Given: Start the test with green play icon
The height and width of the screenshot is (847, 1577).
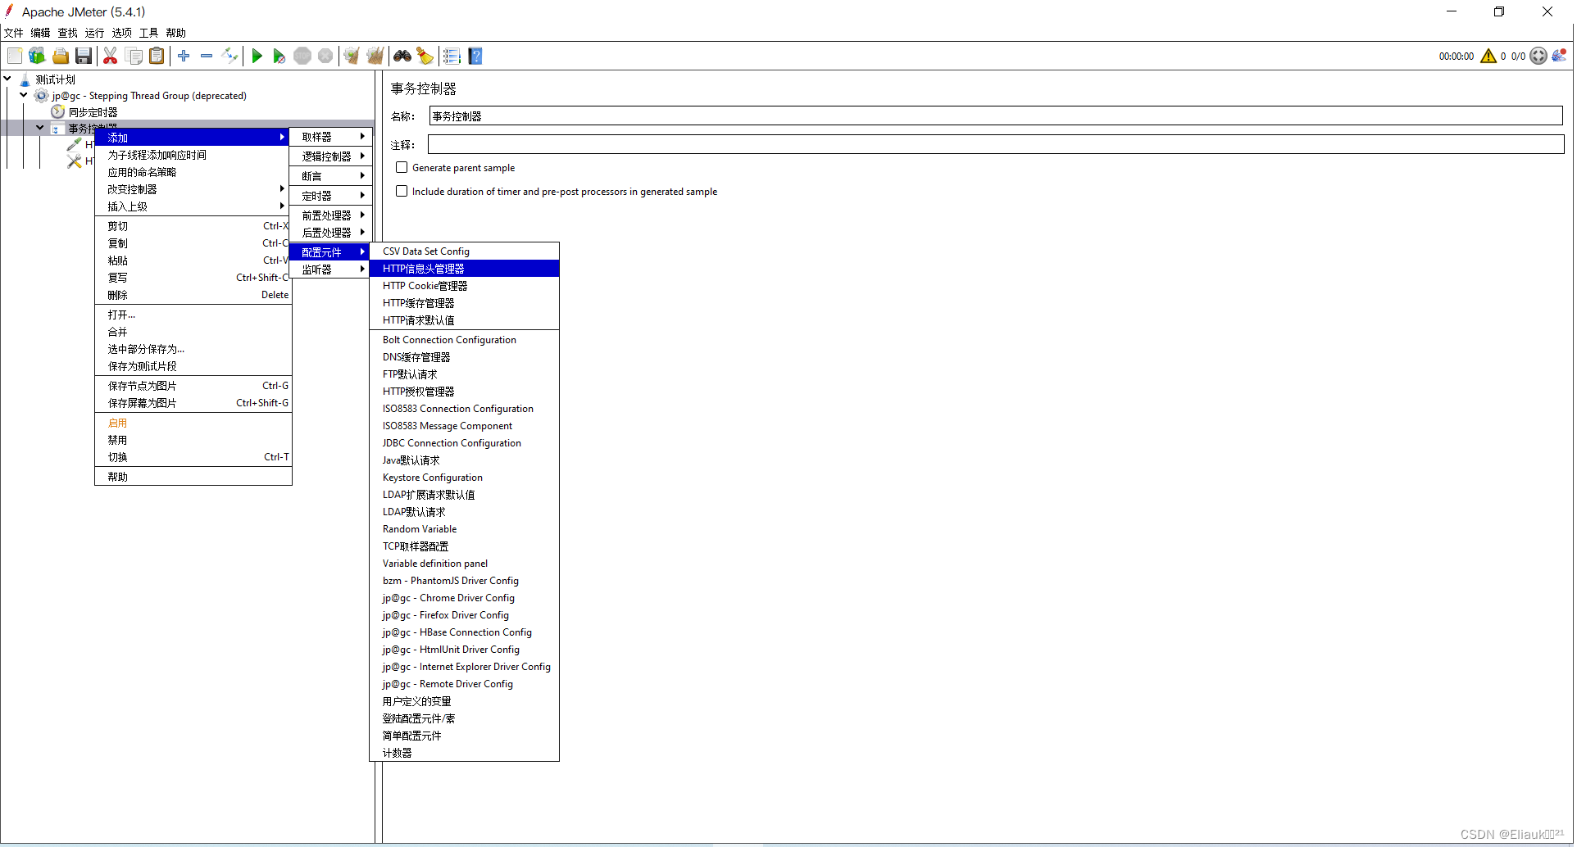Looking at the screenshot, I should point(257,56).
